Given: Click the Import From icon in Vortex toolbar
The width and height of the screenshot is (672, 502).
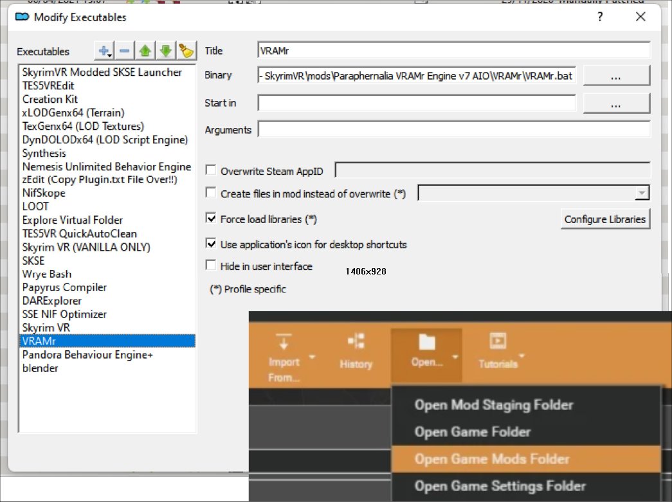Looking at the screenshot, I should coord(284,342).
